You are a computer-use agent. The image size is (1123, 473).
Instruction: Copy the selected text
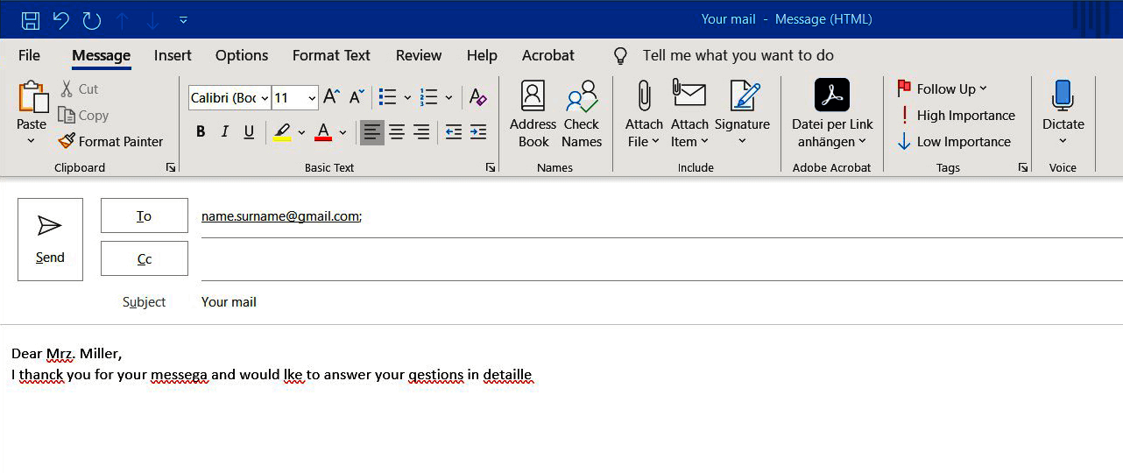point(83,116)
